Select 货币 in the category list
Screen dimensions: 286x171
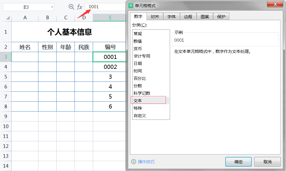(x=151, y=48)
